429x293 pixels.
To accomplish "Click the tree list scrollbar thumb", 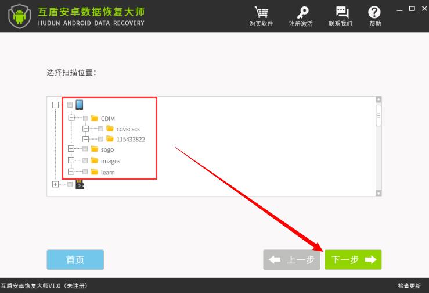I will click(378, 115).
